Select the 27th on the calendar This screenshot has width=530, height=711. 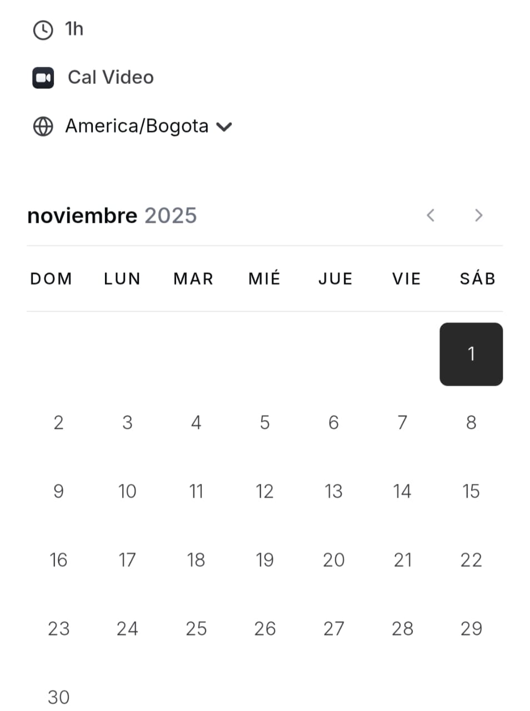coord(333,629)
